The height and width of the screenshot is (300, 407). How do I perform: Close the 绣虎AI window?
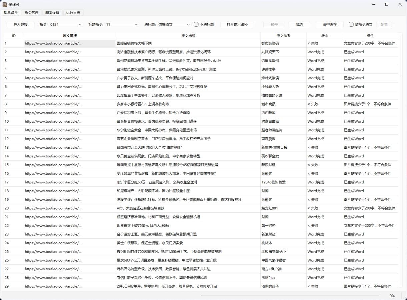pos(400,4)
